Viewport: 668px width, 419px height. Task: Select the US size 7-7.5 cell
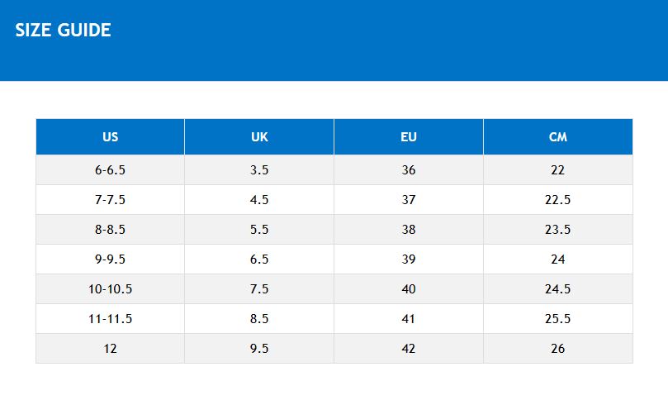point(110,200)
